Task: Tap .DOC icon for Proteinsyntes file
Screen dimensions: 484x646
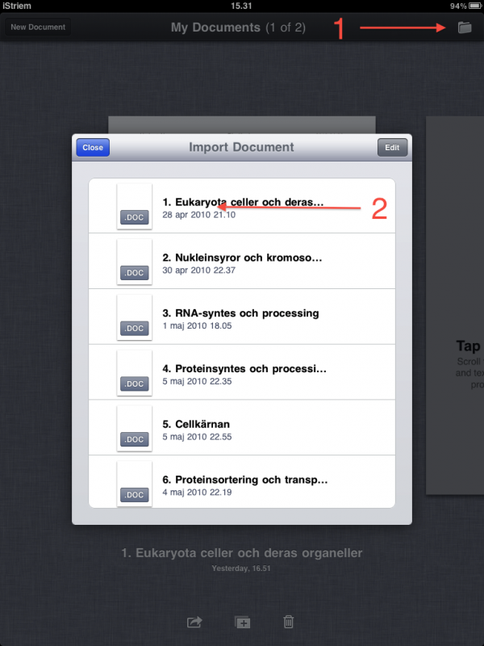Action: coord(135,373)
